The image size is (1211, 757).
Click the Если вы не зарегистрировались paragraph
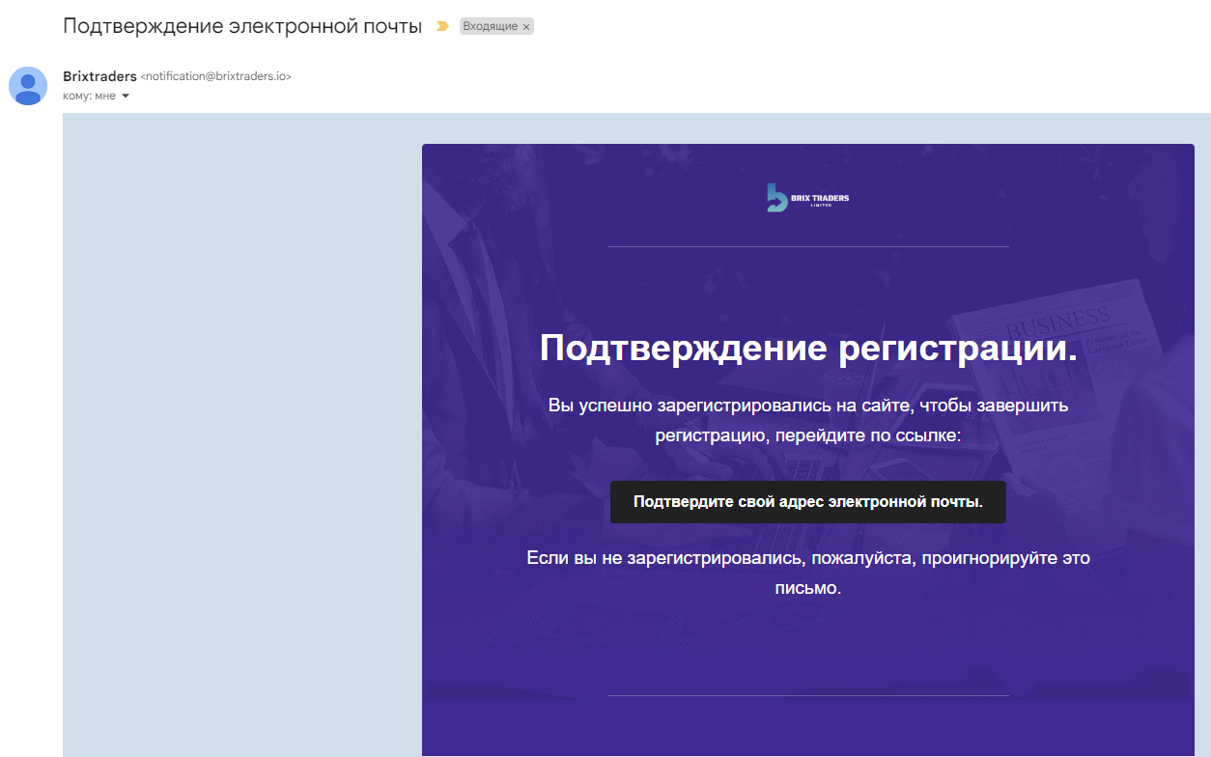[x=808, y=573]
